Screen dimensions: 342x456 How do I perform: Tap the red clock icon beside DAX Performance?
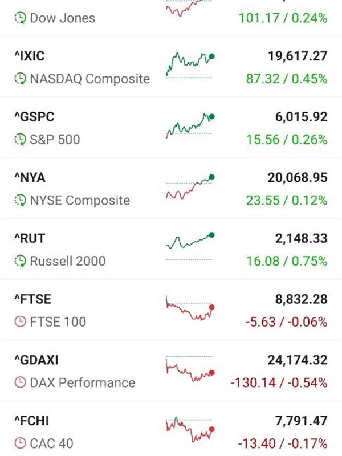[21, 382]
